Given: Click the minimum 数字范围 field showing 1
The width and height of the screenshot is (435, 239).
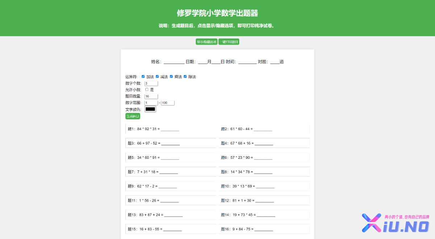Looking at the screenshot, I should (x=151, y=103).
